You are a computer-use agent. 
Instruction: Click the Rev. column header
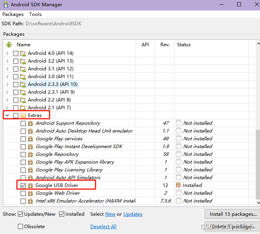pyautogui.click(x=165, y=45)
